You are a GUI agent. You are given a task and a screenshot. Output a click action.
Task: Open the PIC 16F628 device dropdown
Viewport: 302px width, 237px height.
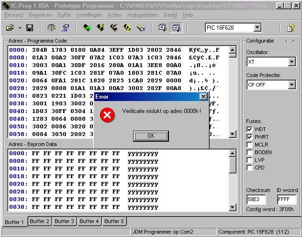pyautogui.click(x=257, y=28)
